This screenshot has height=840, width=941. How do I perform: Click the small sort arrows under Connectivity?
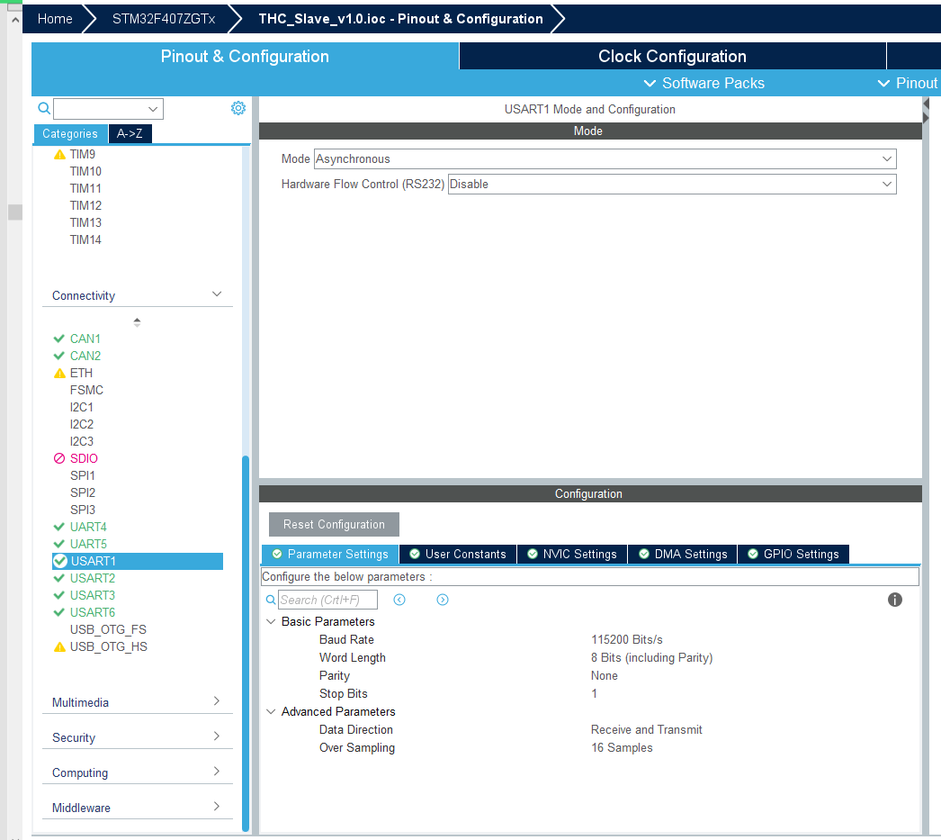coord(137,321)
